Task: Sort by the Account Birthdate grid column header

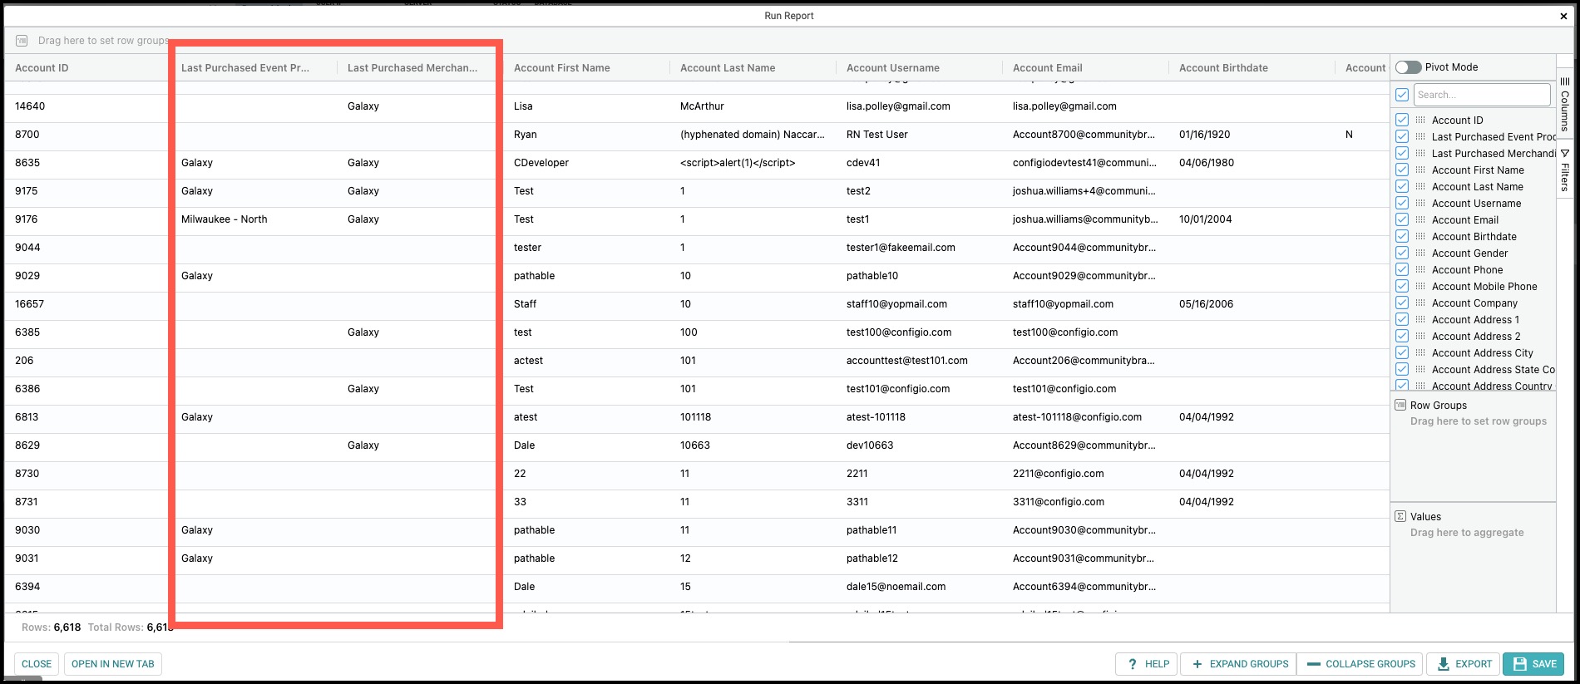Action: [x=1223, y=68]
